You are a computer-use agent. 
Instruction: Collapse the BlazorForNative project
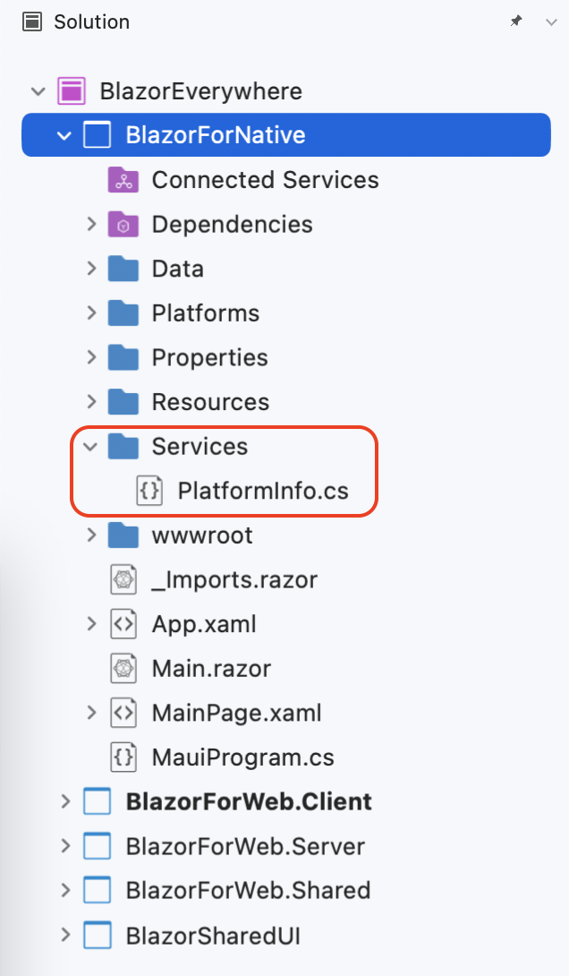tap(64, 135)
